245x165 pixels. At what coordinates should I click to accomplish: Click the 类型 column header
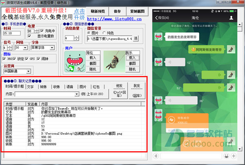15,104
